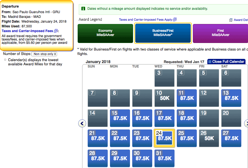
Task: Pick January 13 at 87.5K miles
Action: (231, 98)
